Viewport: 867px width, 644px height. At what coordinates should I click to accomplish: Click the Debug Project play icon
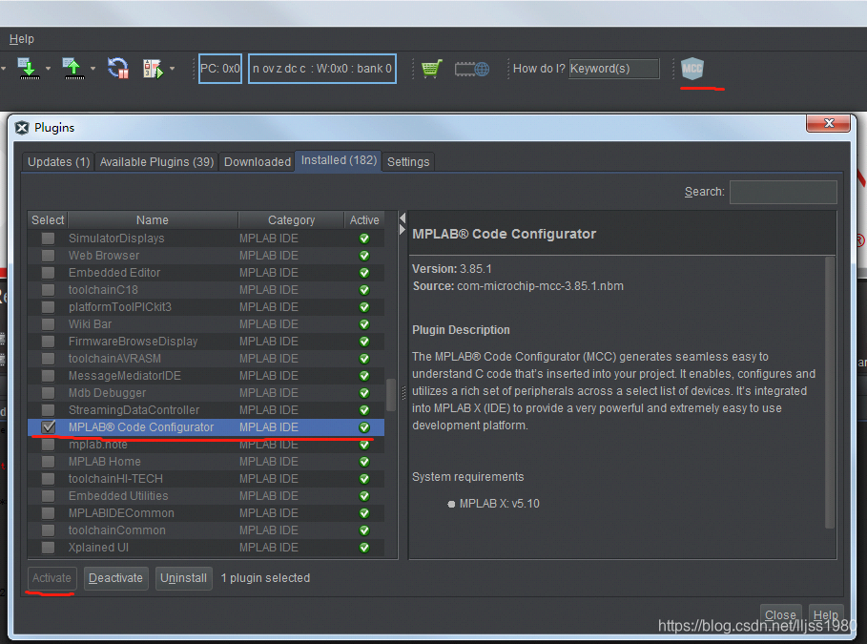point(153,69)
